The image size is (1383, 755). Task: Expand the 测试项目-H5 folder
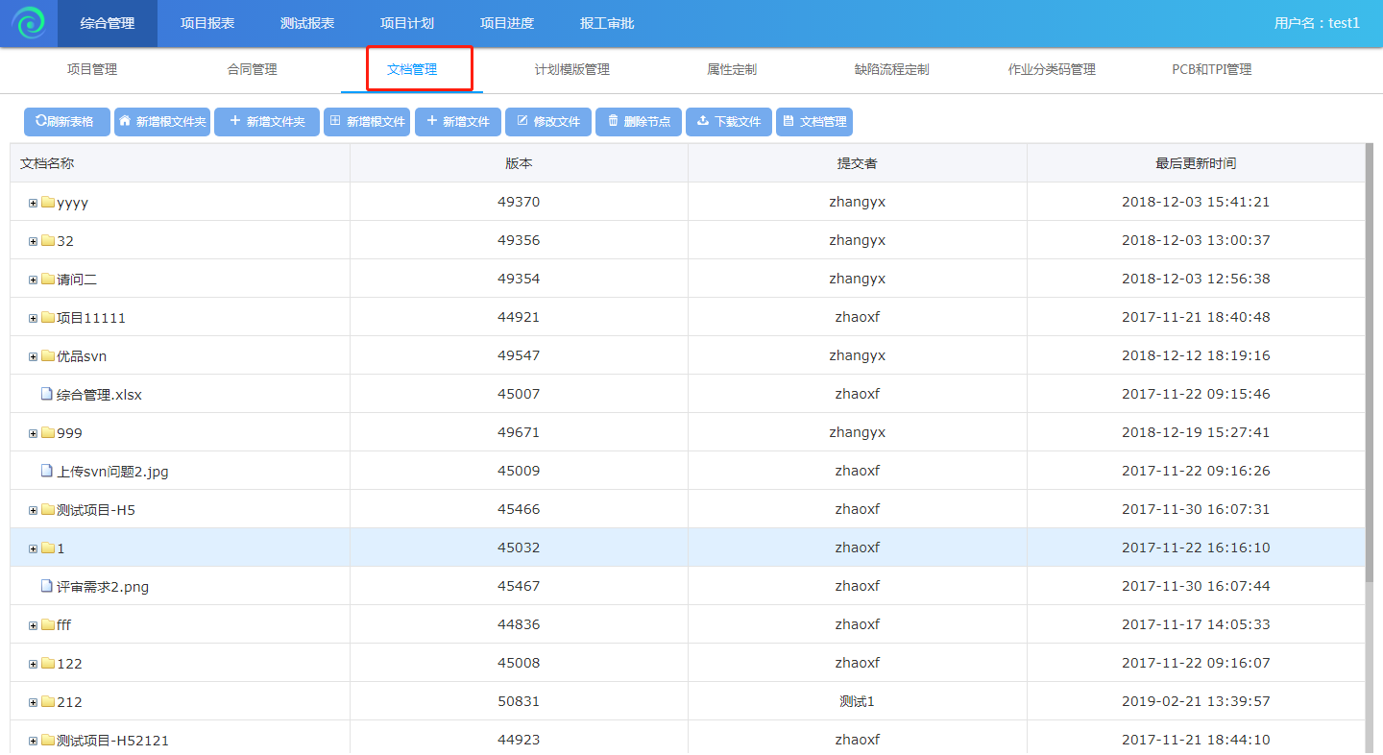tap(33, 510)
